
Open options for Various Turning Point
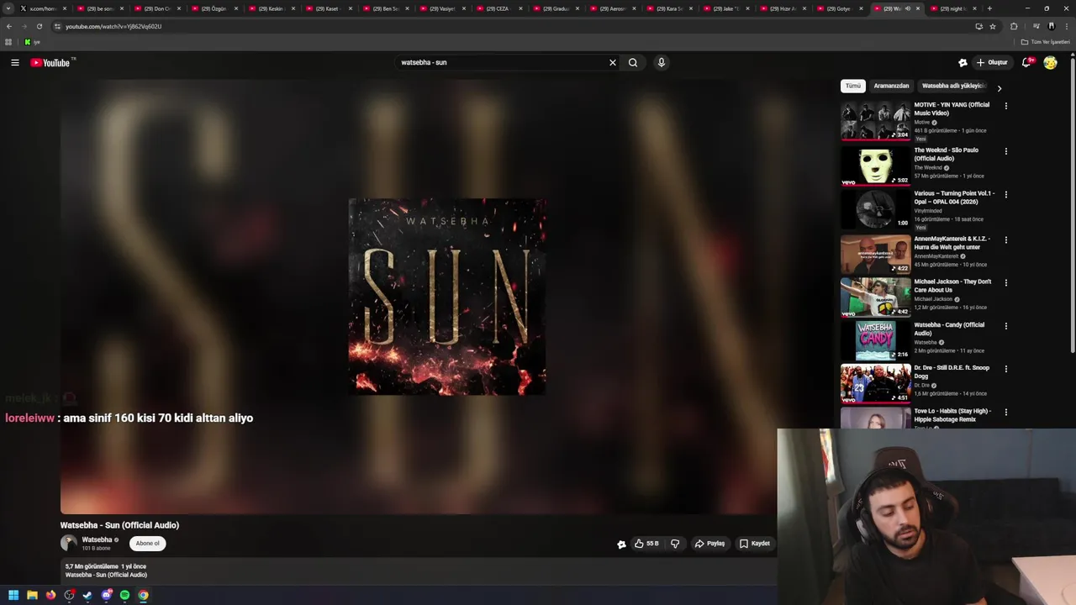(x=1005, y=194)
